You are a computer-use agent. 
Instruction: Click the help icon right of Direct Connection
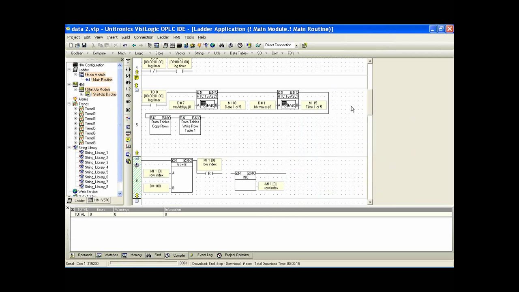[304, 45]
